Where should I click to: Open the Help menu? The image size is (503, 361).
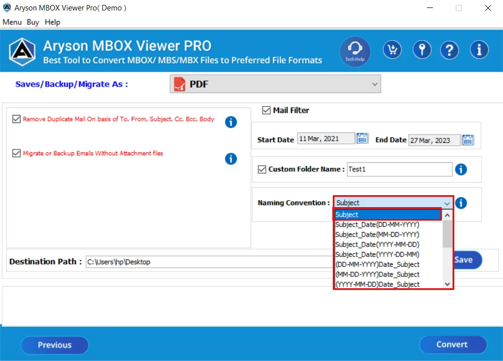pyautogui.click(x=52, y=22)
